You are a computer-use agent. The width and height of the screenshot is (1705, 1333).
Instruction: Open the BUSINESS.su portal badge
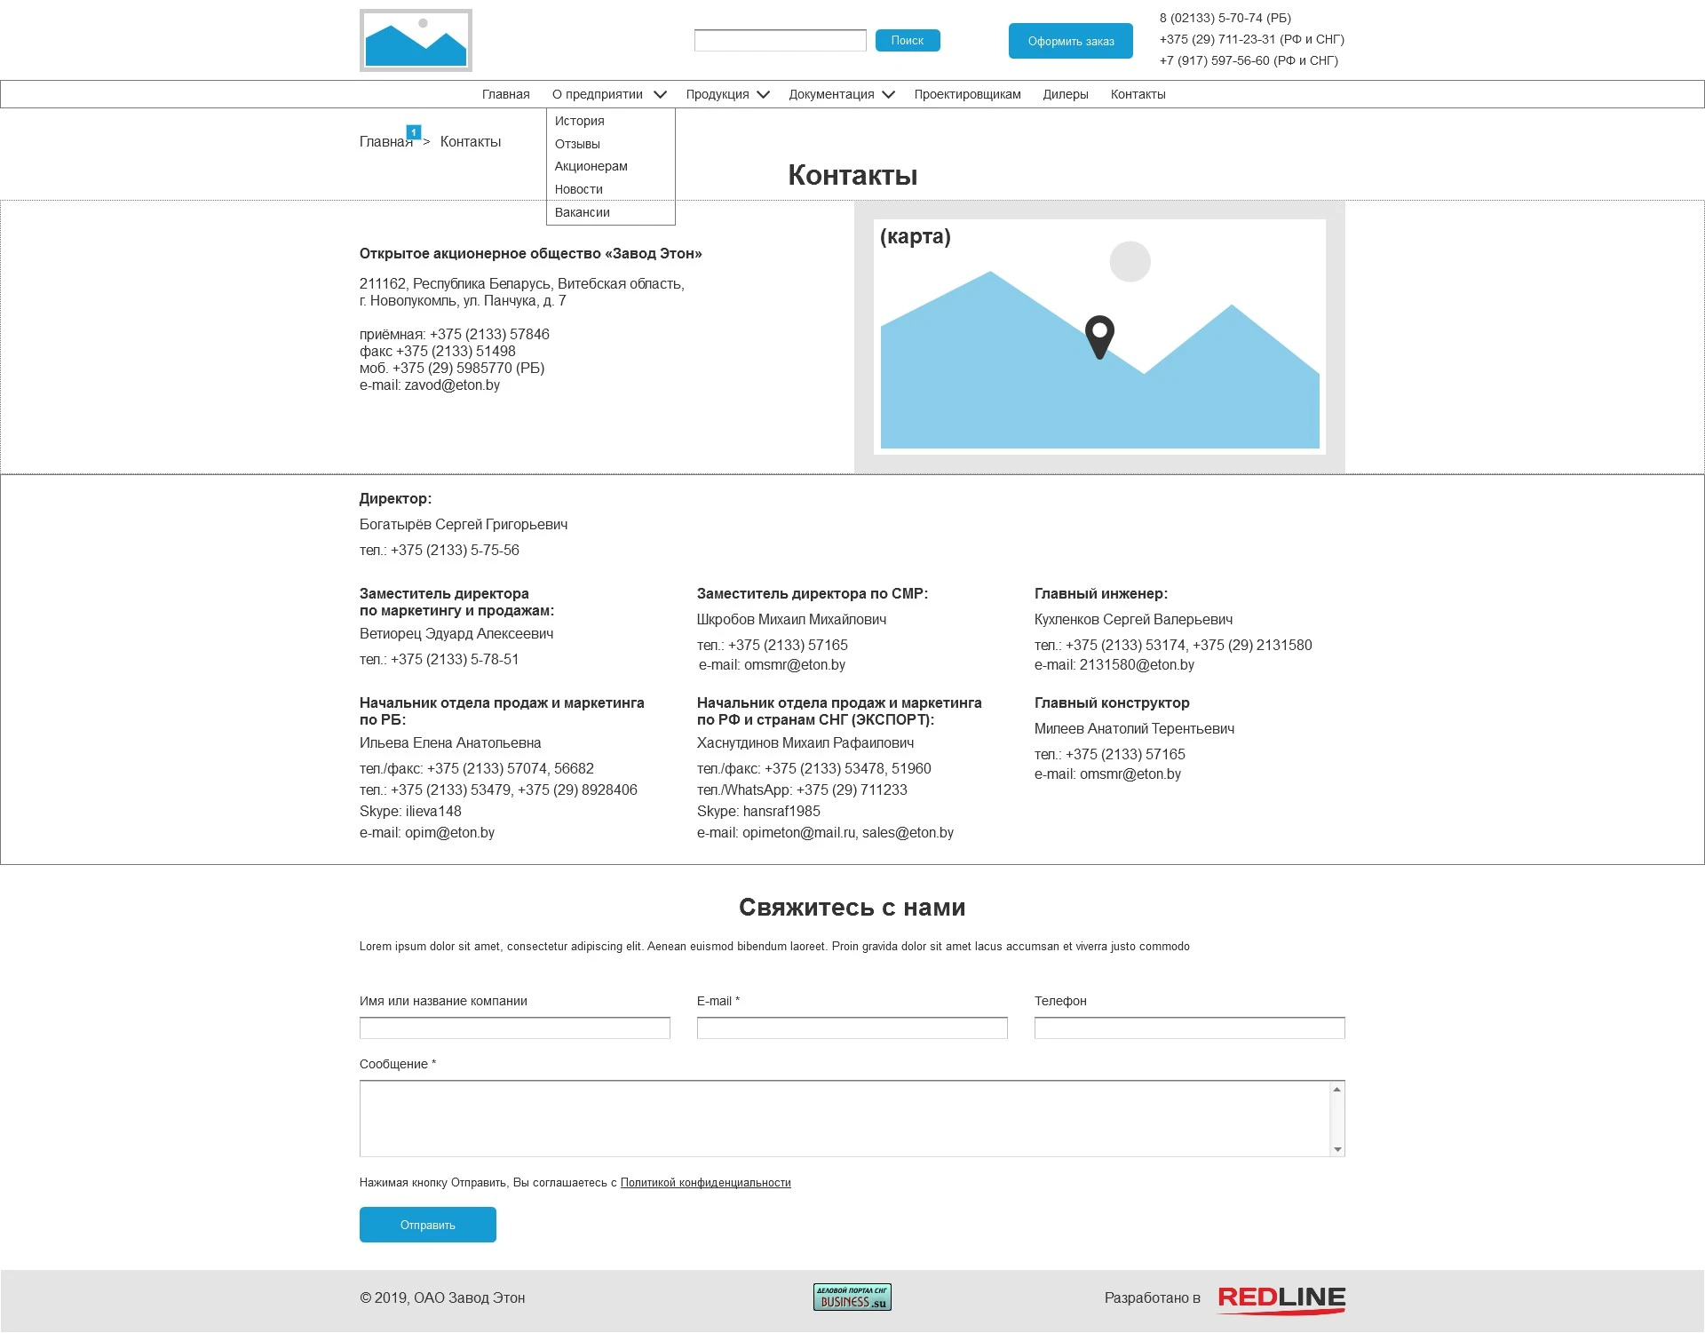[x=852, y=1297]
